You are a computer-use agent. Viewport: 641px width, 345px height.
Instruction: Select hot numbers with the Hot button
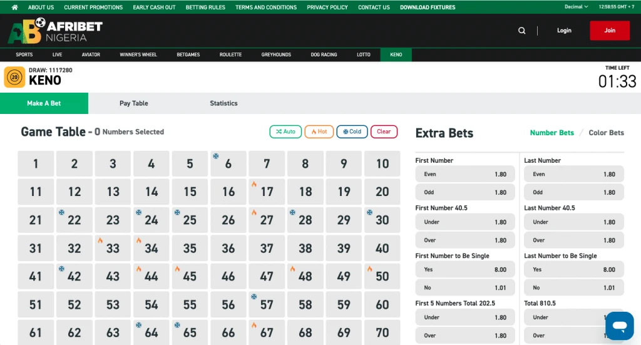tap(319, 131)
